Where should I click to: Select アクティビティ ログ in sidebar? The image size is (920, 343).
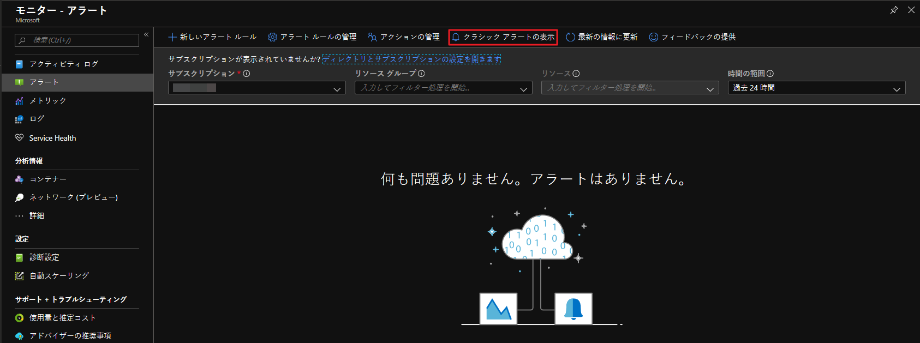click(64, 64)
